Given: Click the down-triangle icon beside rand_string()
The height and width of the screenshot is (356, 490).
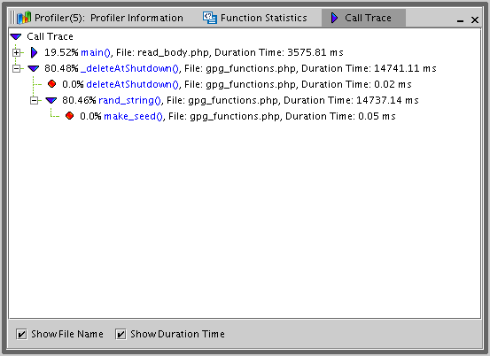Looking at the screenshot, I should [51, 100].
